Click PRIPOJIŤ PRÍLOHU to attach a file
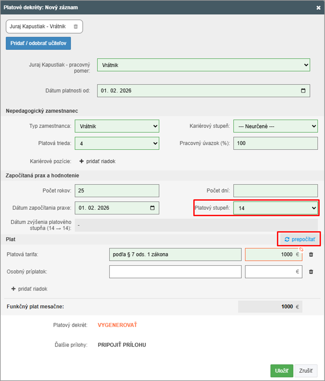 (x=122, y=345)
